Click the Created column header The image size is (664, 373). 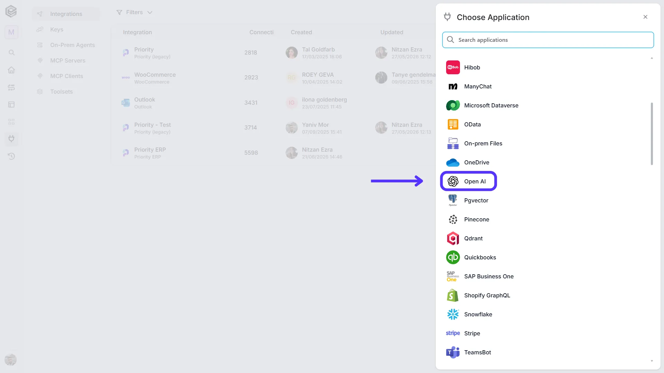pyautogui.click(x=301, y=32)
